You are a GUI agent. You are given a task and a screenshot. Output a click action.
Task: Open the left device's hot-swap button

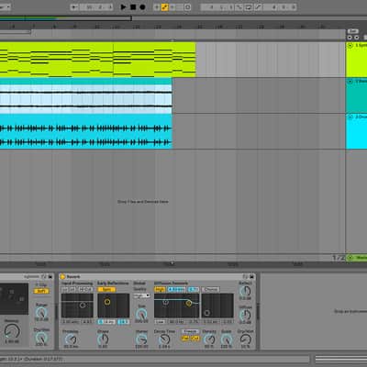[x=44, y=277]
